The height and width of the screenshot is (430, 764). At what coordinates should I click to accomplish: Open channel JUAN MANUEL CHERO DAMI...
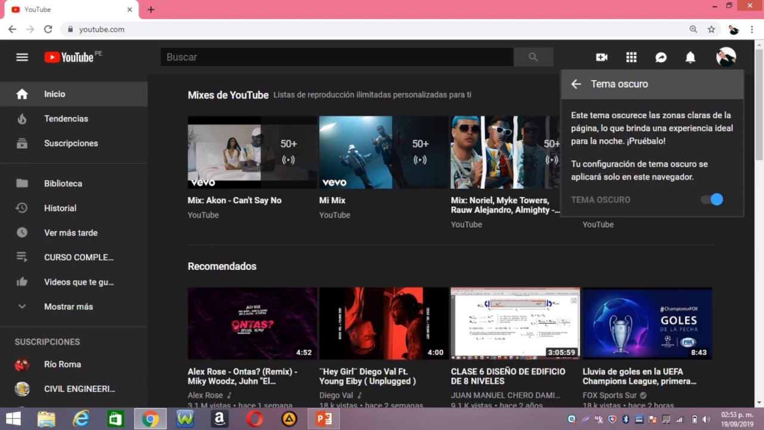(x=506, y=395)
